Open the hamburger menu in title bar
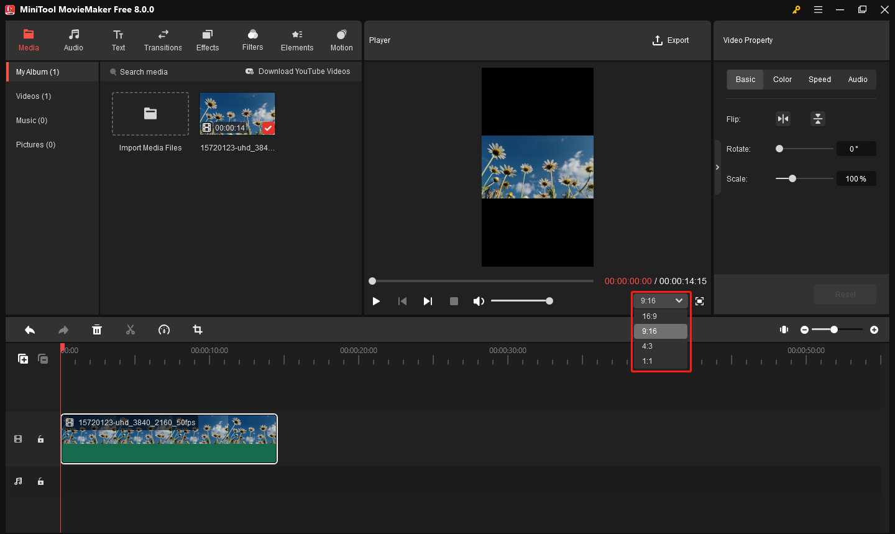 coord(819,9)
